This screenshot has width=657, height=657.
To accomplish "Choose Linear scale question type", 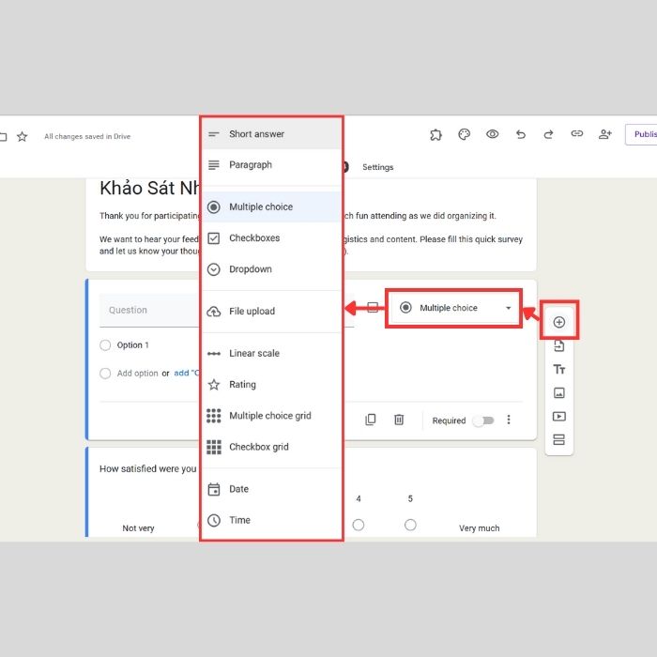I will click(x=271, y=353).
